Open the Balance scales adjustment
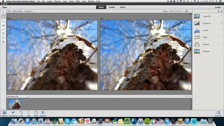The image size is (224, 126). (197, 44)
